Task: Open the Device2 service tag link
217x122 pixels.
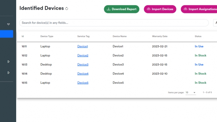Action: tap(83, 55)
